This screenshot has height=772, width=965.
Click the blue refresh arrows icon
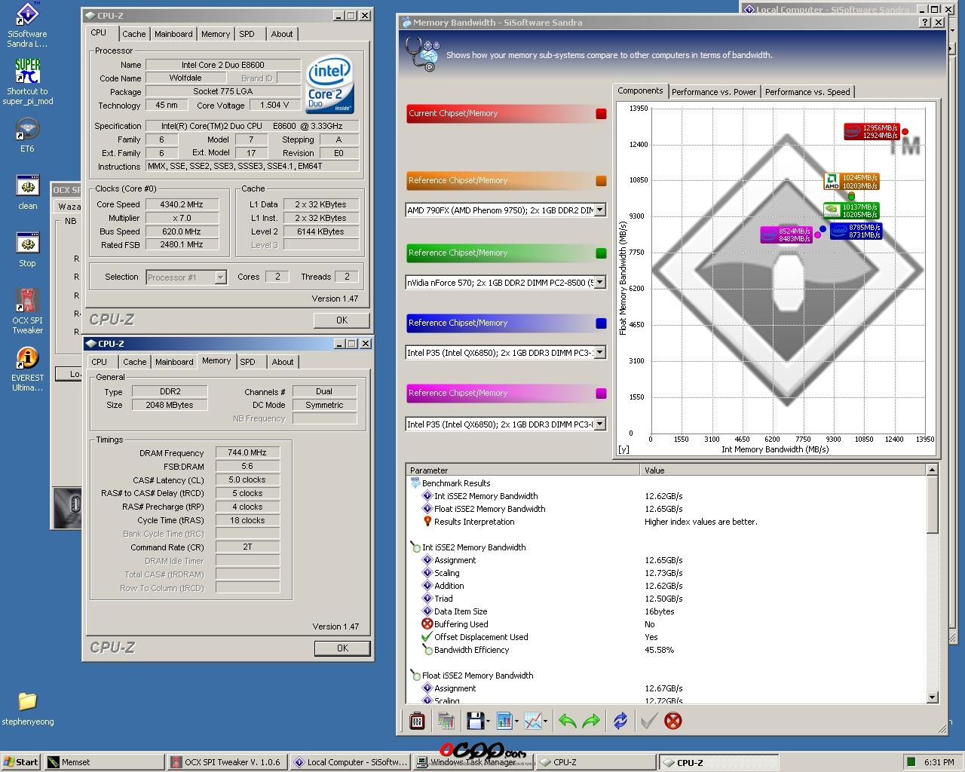[x=620, y=721]
